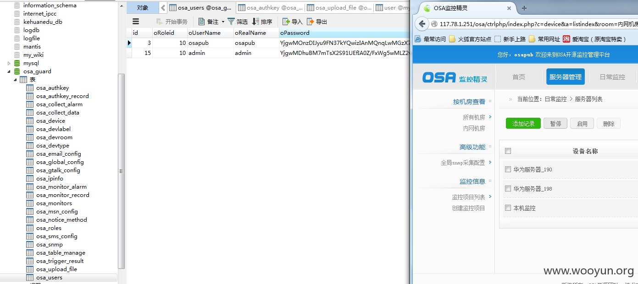Viewport: 638px width, 284px height.
Task: Click the Import icon in Navicat toolbar
Action: [286, 22]
